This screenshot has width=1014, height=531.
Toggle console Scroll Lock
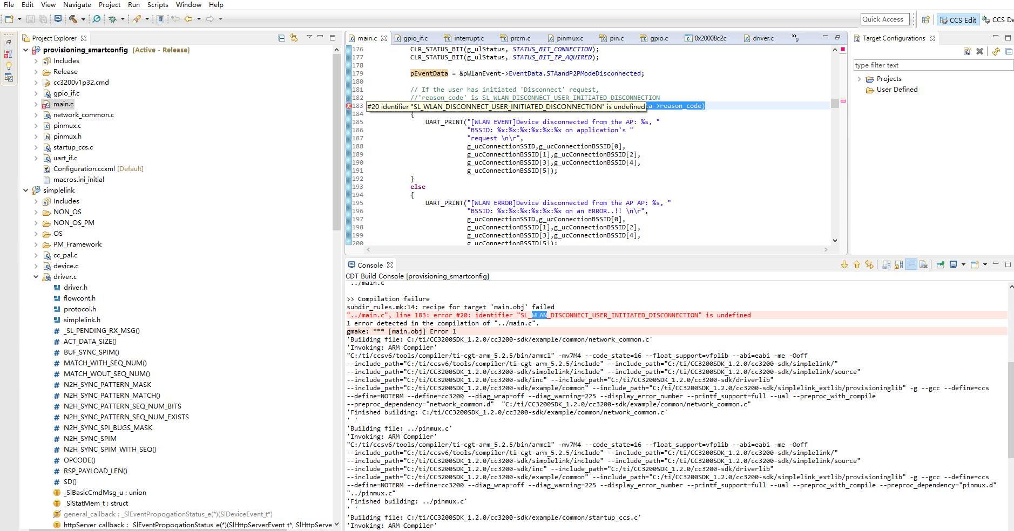click(898, 264)
